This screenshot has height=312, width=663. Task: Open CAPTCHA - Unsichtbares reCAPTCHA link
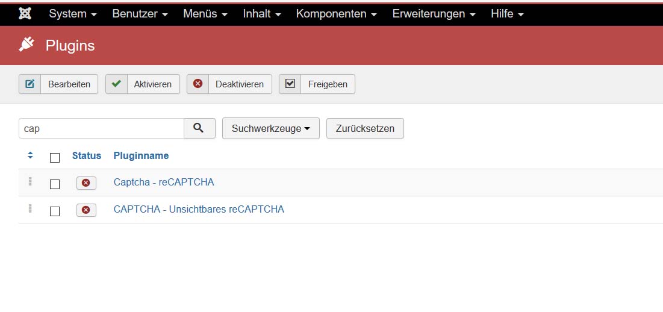(199, 209)
